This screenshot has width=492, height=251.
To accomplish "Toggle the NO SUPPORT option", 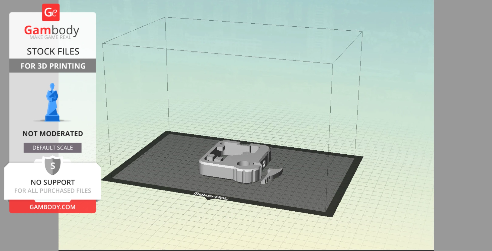I will (x=52, y=182).
